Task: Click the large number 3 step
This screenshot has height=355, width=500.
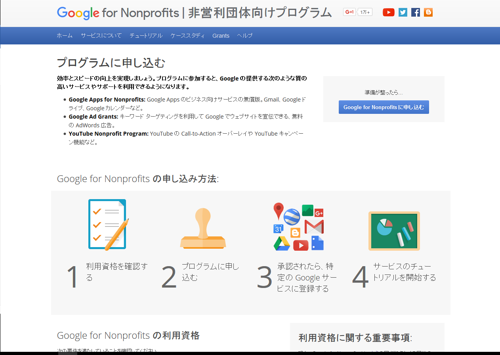Action: pos(264,277)
